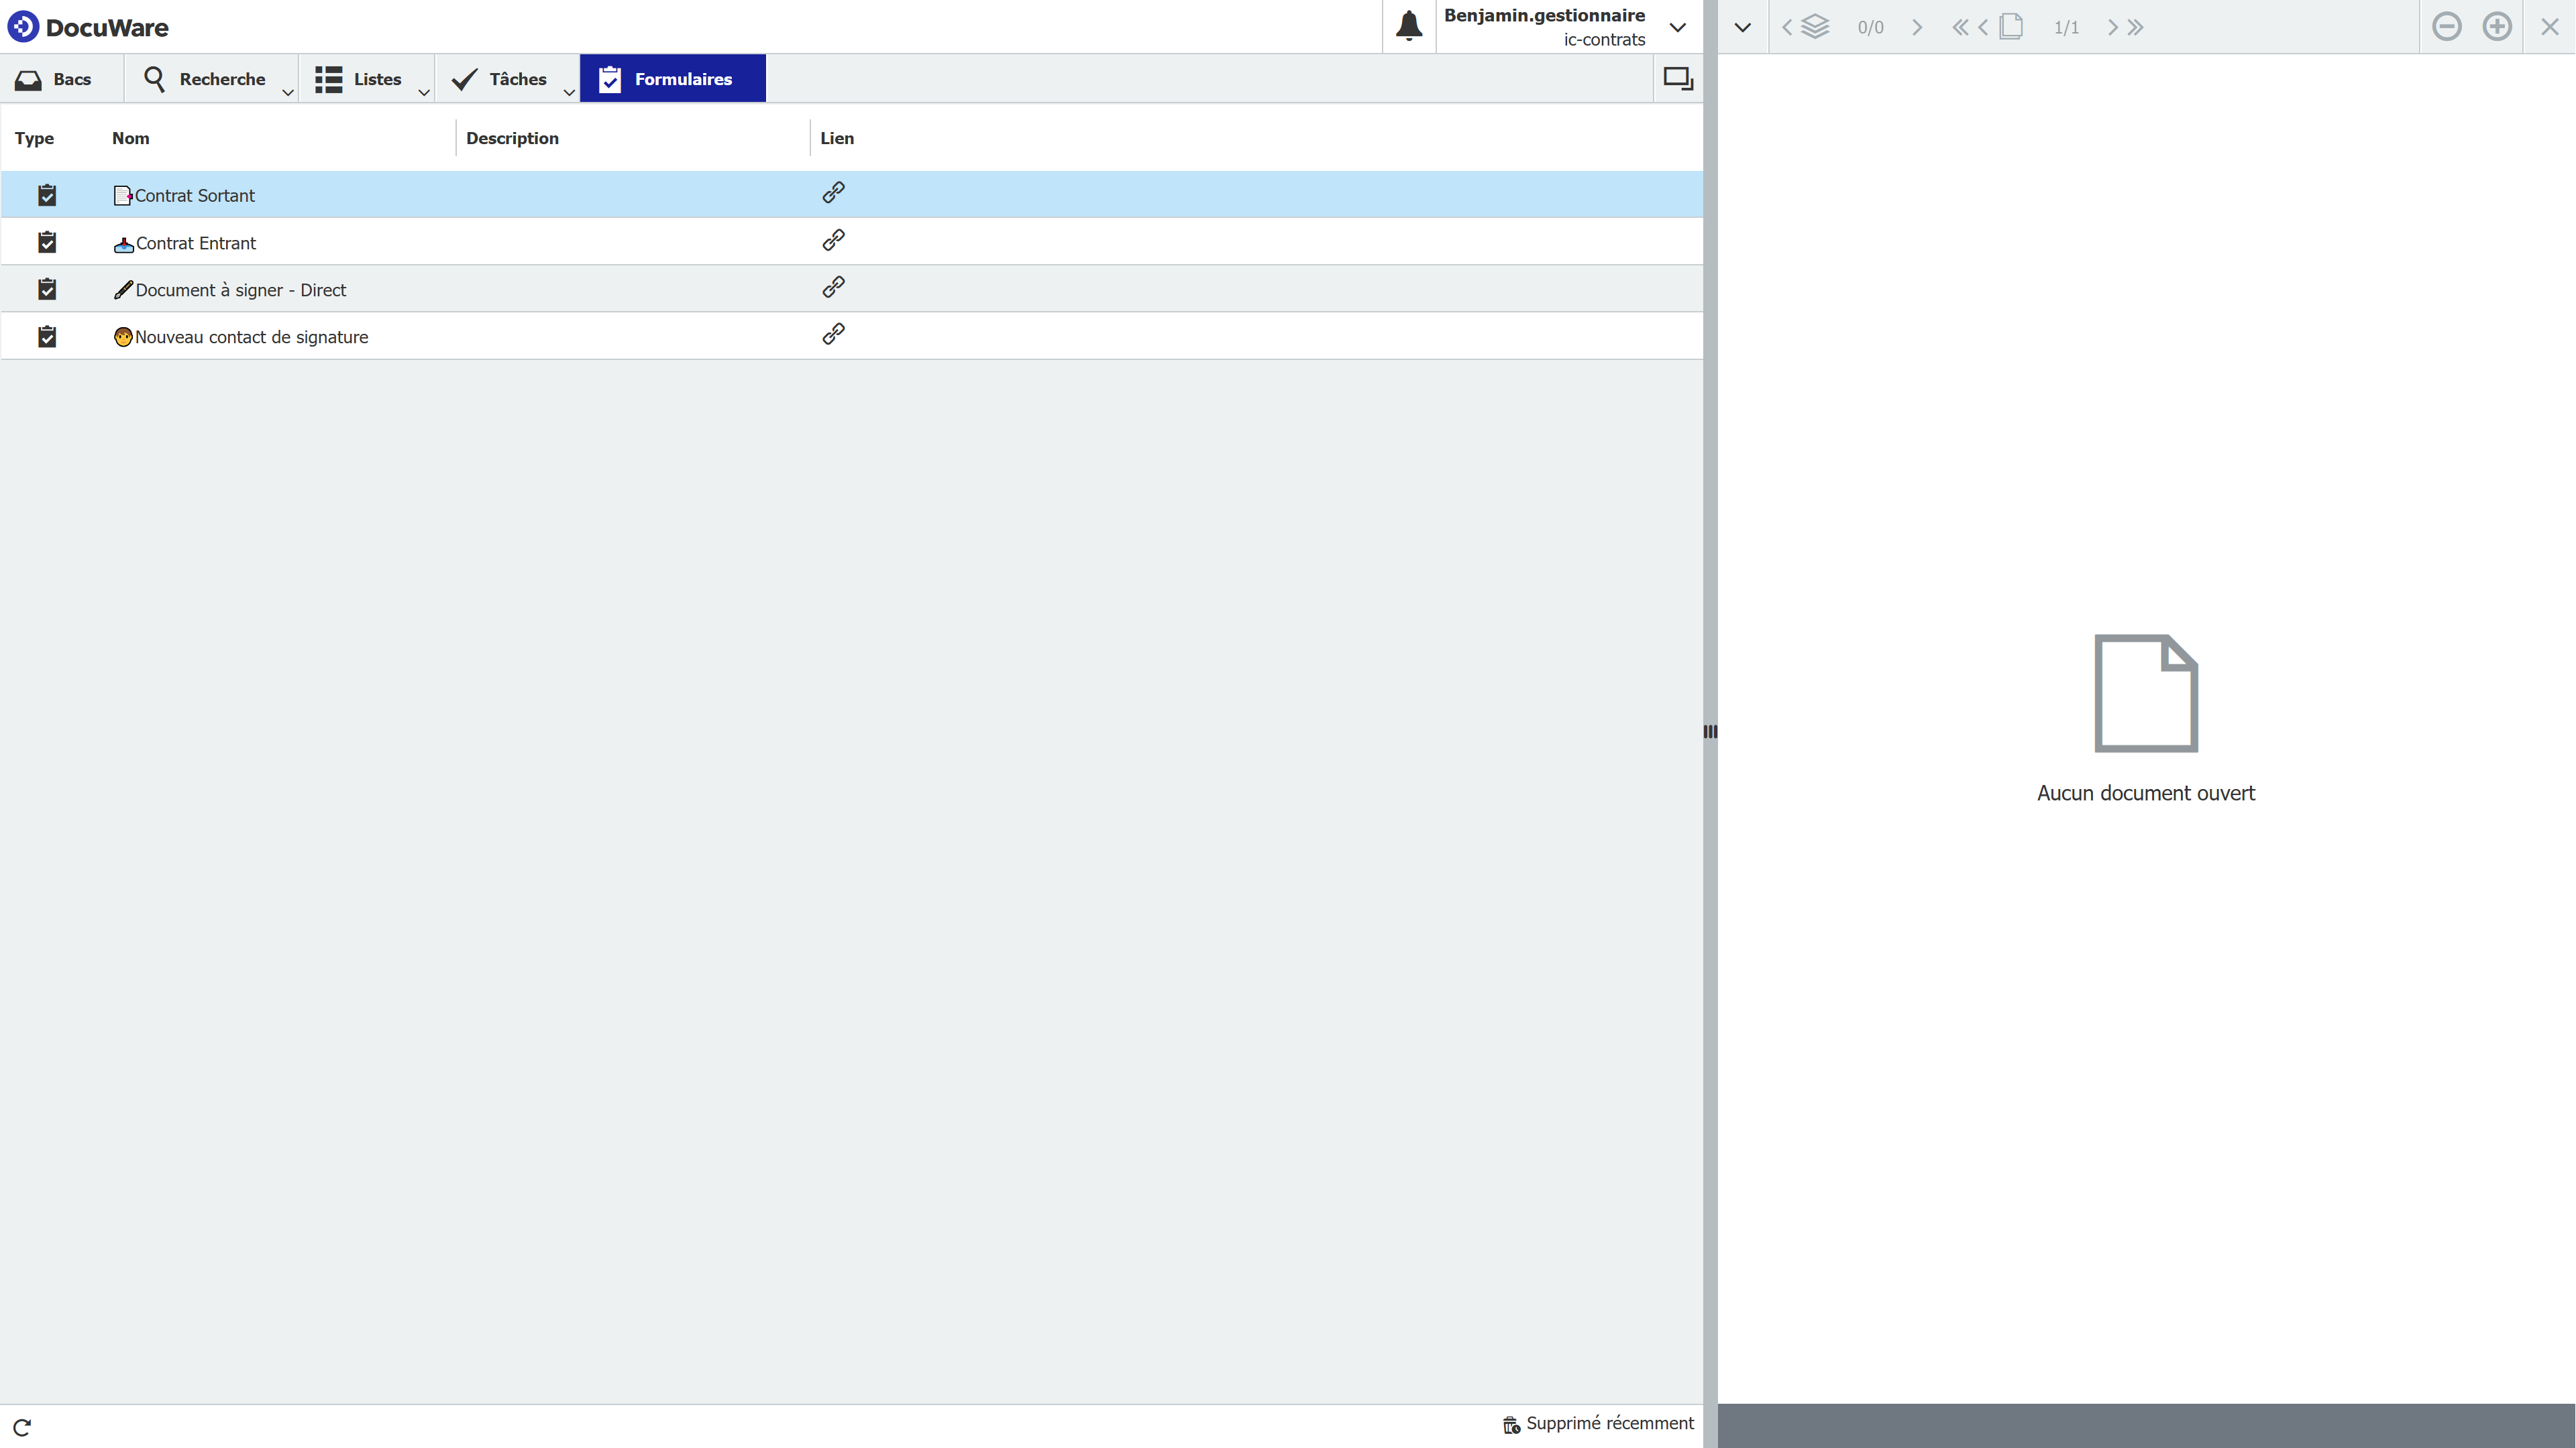Open the Benjamin.gestionnaire user menu chevron
Image resolution: width=2576 pixels, height=1448 pixels.
click(1678, 27)
